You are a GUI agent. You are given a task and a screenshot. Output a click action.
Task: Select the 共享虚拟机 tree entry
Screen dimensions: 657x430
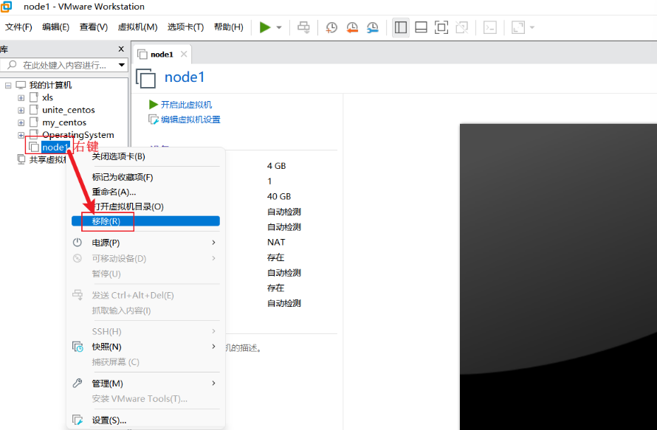[47, 159]
